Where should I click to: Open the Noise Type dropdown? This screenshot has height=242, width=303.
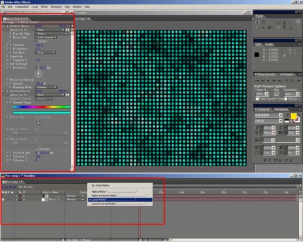tap(46, 37)
